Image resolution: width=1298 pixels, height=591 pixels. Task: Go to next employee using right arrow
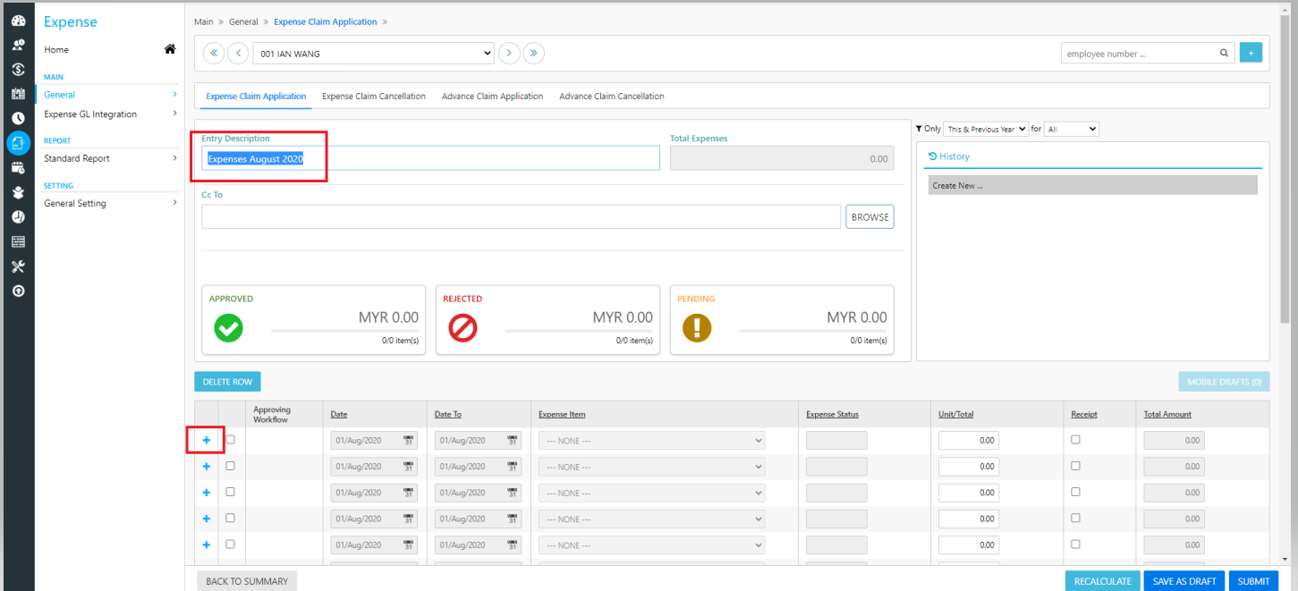pyautogui.click(x=509, y=54)
